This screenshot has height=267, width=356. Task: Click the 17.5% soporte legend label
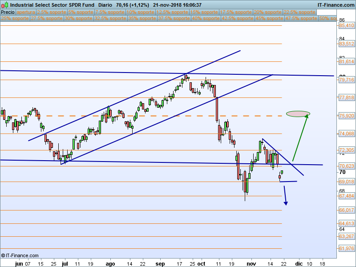[236, 12]
